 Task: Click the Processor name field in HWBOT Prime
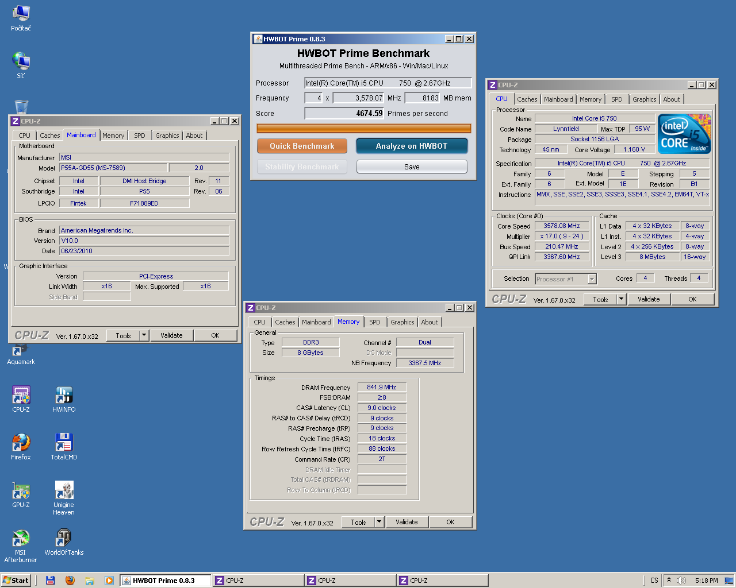tap(388, 83)
